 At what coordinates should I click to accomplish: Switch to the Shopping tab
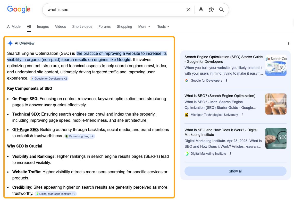coord(124,27)
